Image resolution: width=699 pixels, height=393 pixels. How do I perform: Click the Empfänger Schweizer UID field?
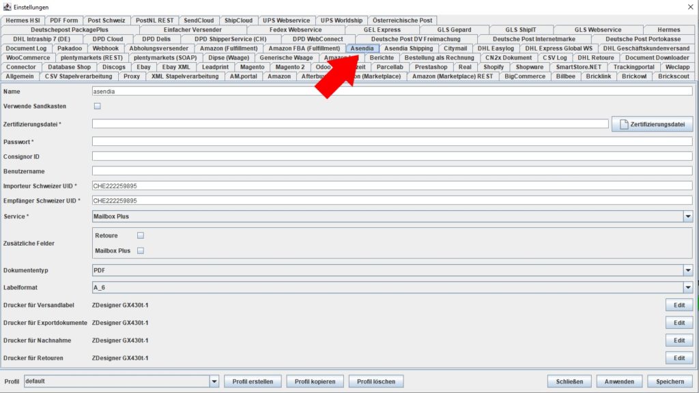[393, 201]
